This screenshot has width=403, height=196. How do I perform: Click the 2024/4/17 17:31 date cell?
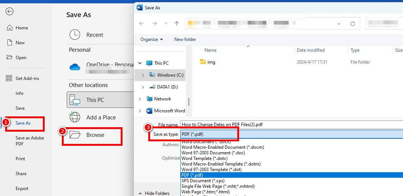pyautogui.click(x=312, y=62)
